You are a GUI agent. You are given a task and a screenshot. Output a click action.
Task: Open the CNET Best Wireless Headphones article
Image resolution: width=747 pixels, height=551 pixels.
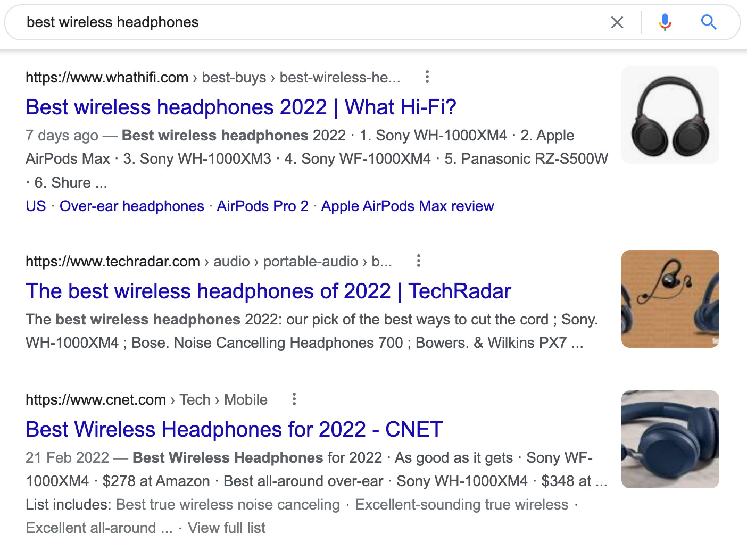coord(234,429)
